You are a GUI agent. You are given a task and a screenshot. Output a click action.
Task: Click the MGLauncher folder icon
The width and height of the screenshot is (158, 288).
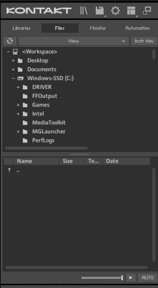tap(25, 131)
